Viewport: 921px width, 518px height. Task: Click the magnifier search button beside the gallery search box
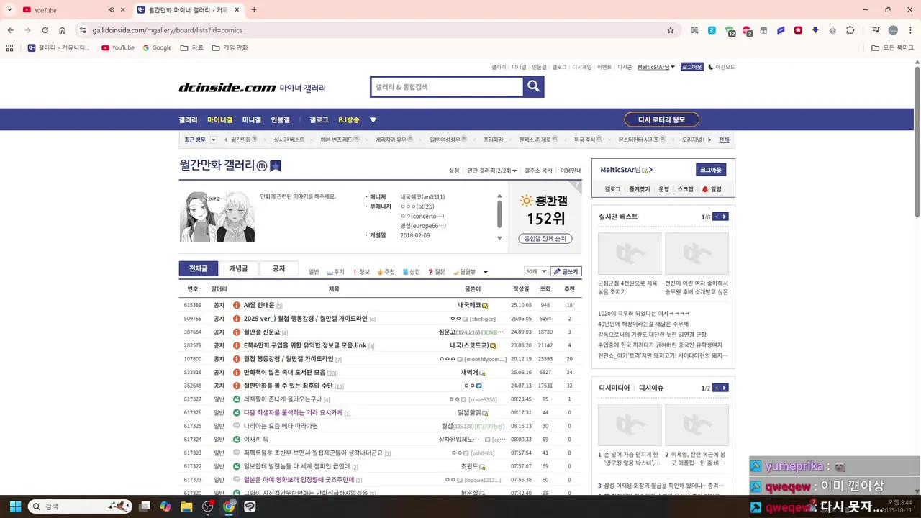pyautogui.click(x=533, y=87)
